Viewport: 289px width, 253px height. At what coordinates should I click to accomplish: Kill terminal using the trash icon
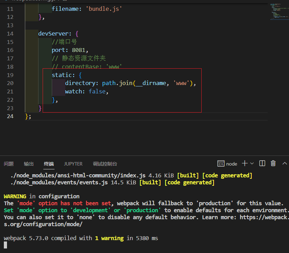[273, 163]
